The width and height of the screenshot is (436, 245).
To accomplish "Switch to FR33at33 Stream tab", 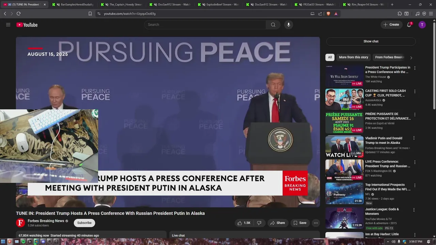I will pos(316,4).
